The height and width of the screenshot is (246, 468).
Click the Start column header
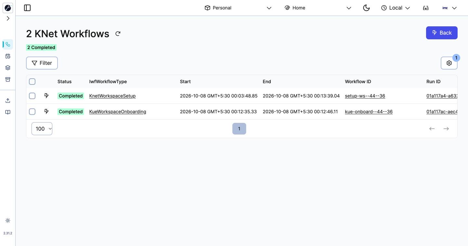[x=185, y=82]
